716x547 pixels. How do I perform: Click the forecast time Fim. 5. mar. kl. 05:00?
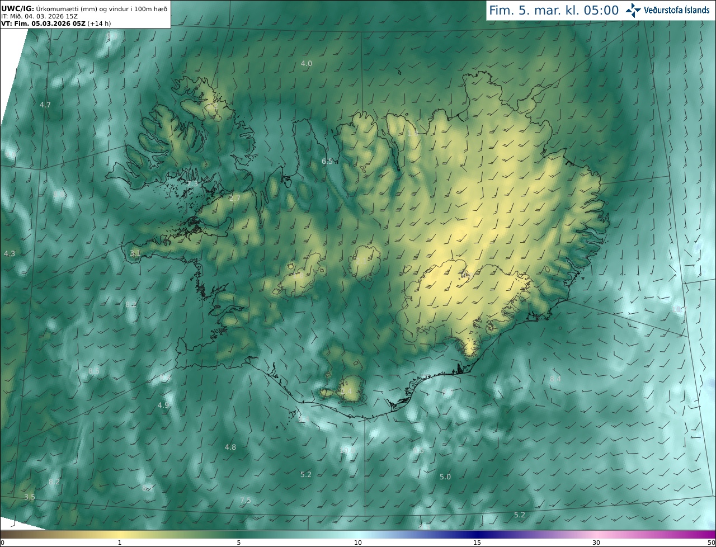554,10
